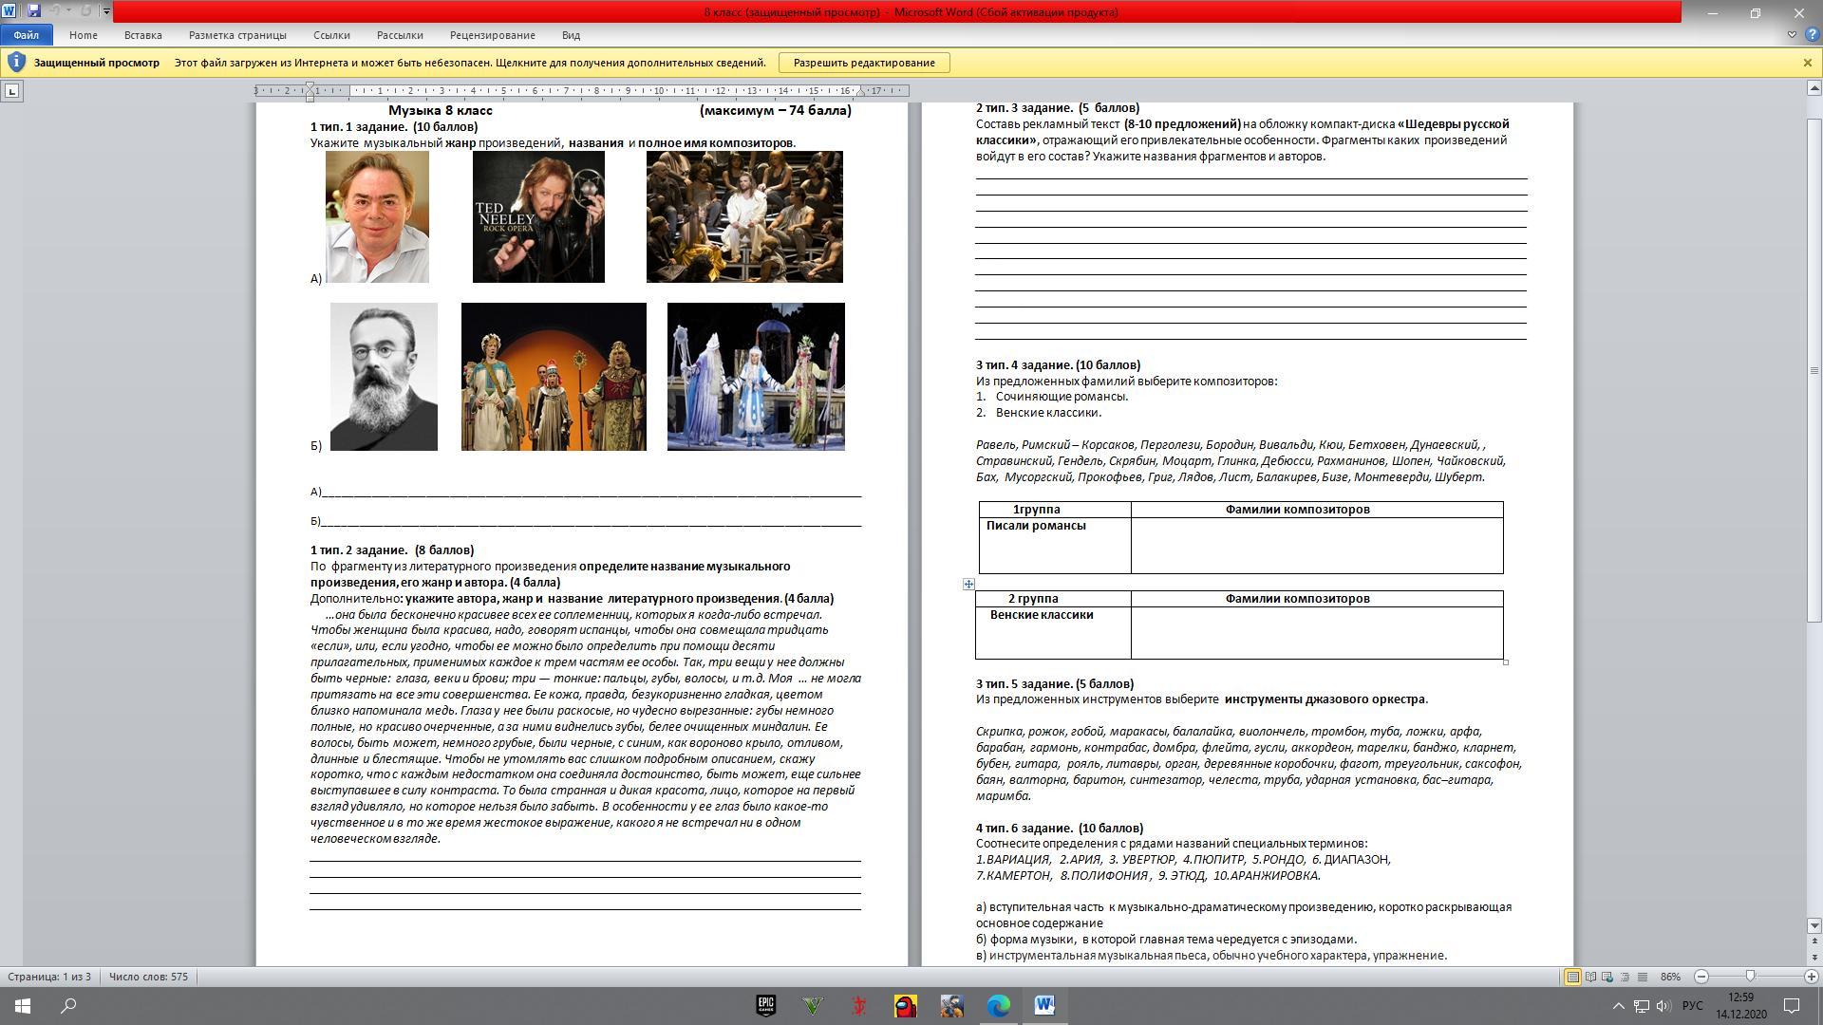Click the zoom out minus button
This screenshot has height=1025, width=1823.
tap(1701, 977)
